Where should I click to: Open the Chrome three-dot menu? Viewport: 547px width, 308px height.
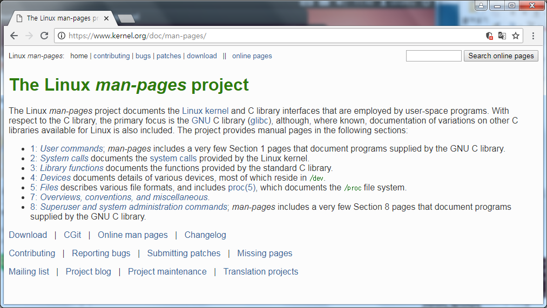533,36
